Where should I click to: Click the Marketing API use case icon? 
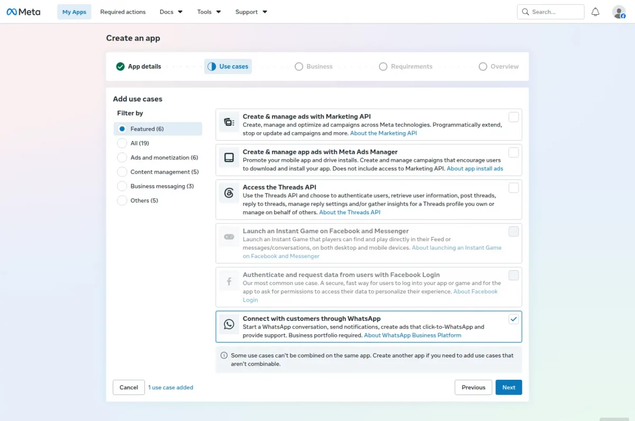pyautogui.click(x=229, y=122)
